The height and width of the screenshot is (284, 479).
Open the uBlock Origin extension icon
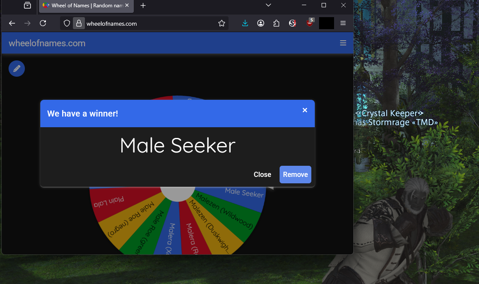point(310,23)
